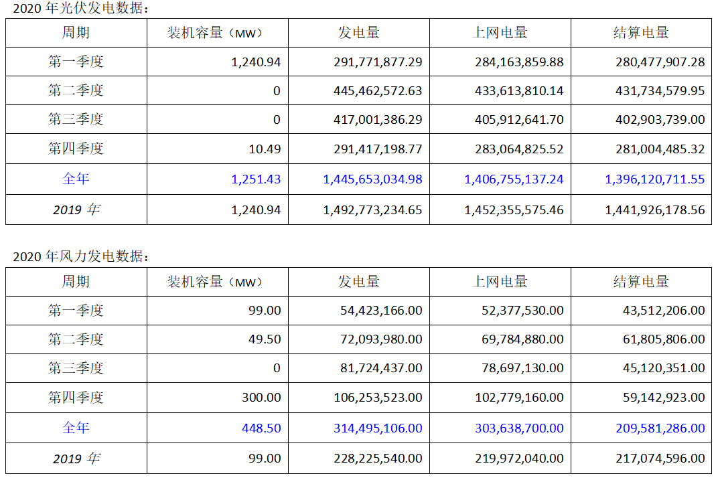Click solar table '结算电量' header
The image size is (718, 480).
(641, 33)
